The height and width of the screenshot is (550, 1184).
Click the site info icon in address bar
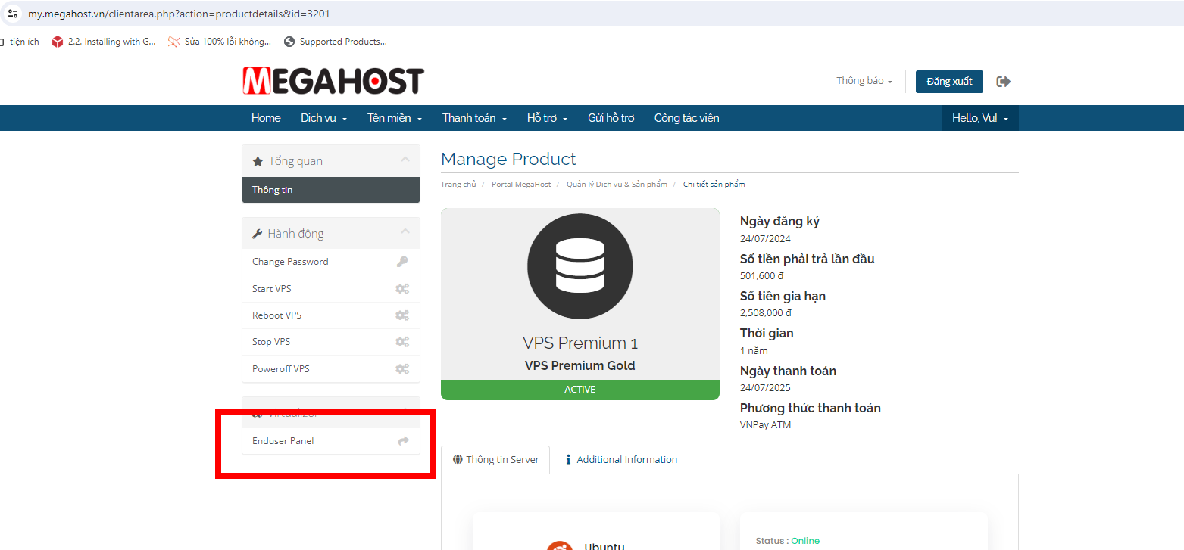[13, 14]
